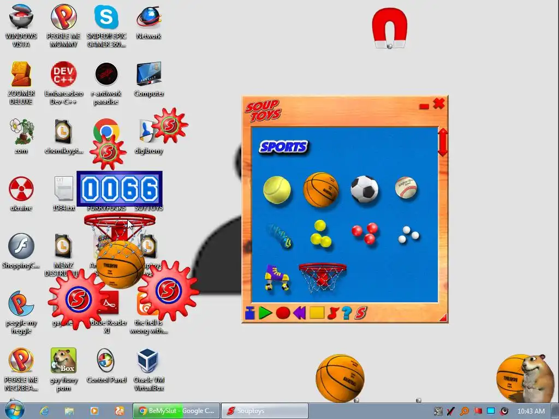This screenshot has height=419, width=559.
Task: Select the zom desktop icon
Action: click(x=21, y=136)
